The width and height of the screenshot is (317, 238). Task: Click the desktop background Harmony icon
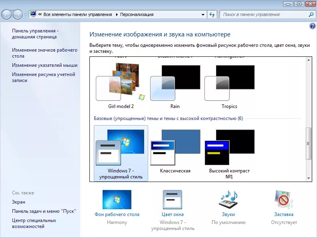pyautogui.click(x=117, y=200)
